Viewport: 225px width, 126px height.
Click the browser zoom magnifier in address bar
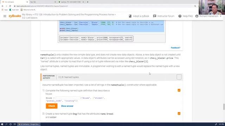pyautogui.click(x=195, y=6)
